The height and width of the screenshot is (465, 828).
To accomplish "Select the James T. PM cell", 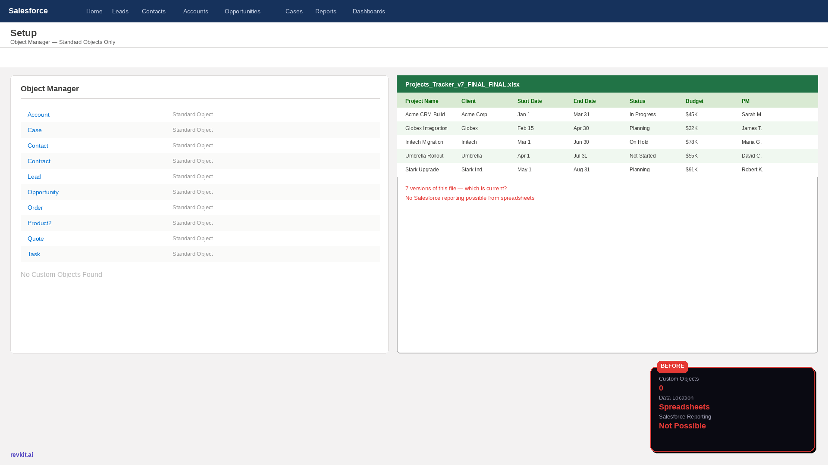I will coord(752,128).
